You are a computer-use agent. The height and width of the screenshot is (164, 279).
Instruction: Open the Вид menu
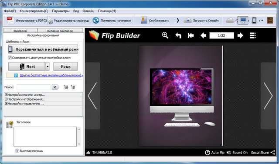[x=76, y=11]
